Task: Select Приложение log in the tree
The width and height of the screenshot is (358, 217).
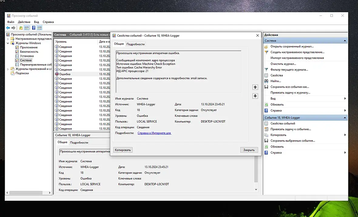Action: pos(29,47)
